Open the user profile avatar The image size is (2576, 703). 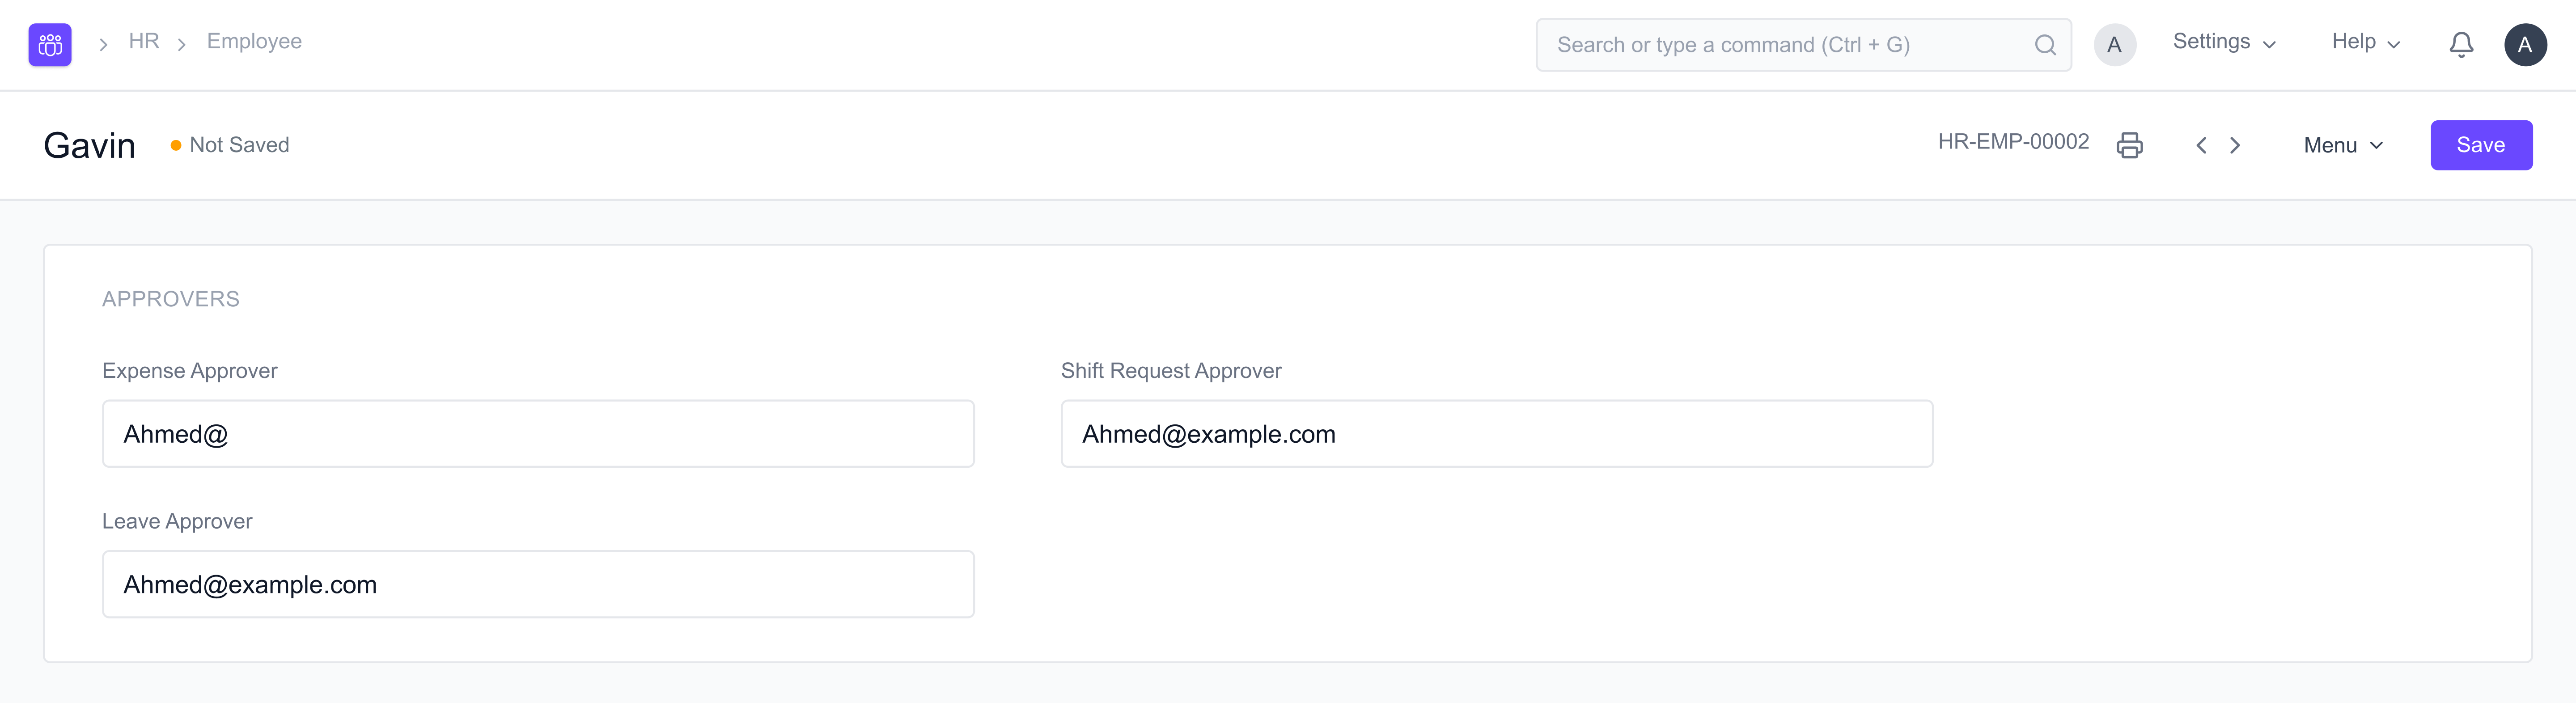click(x=2526, y=44)
